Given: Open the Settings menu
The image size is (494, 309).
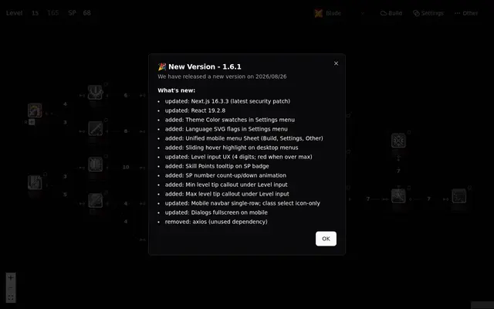Looking at the screenshot, I should pyautogui.click(x=428, y=13).
